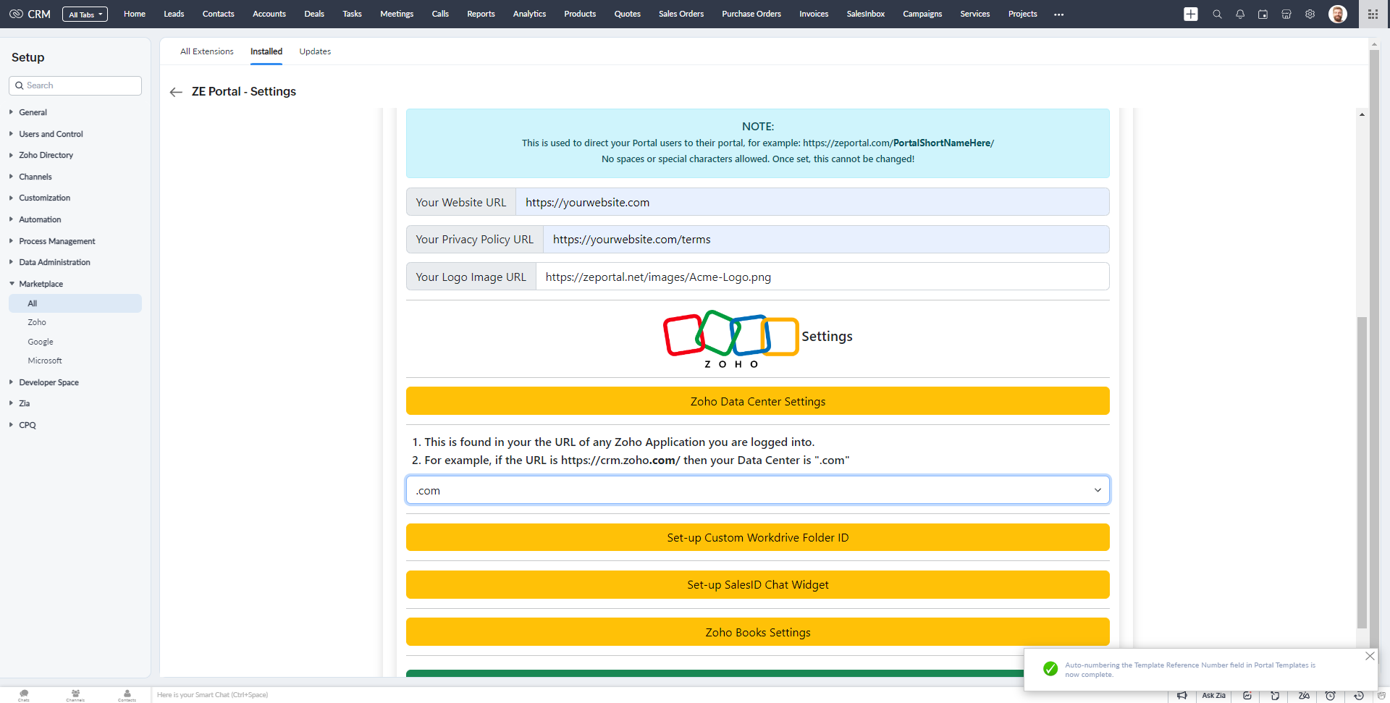
Task: Click Set-up SalesID Chat Widget button
Action: [x=757, y=584]
